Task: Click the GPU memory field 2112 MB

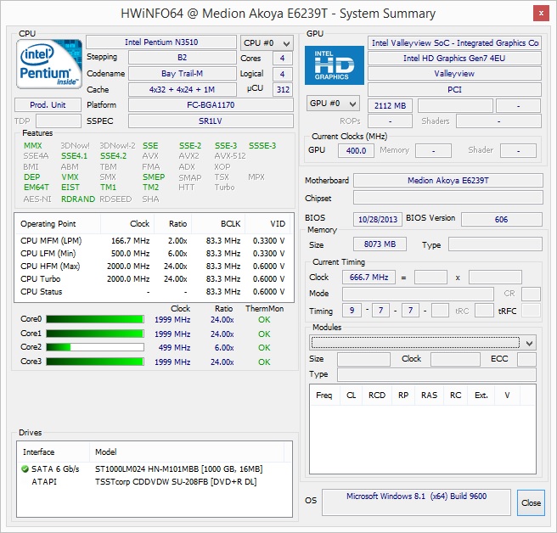Action: point(390,106)
